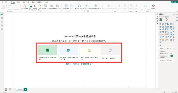Image resolution: width=178 pixels, height=93 pixels.
Task: Select format visual tab icon
Action: pos(167,20)
